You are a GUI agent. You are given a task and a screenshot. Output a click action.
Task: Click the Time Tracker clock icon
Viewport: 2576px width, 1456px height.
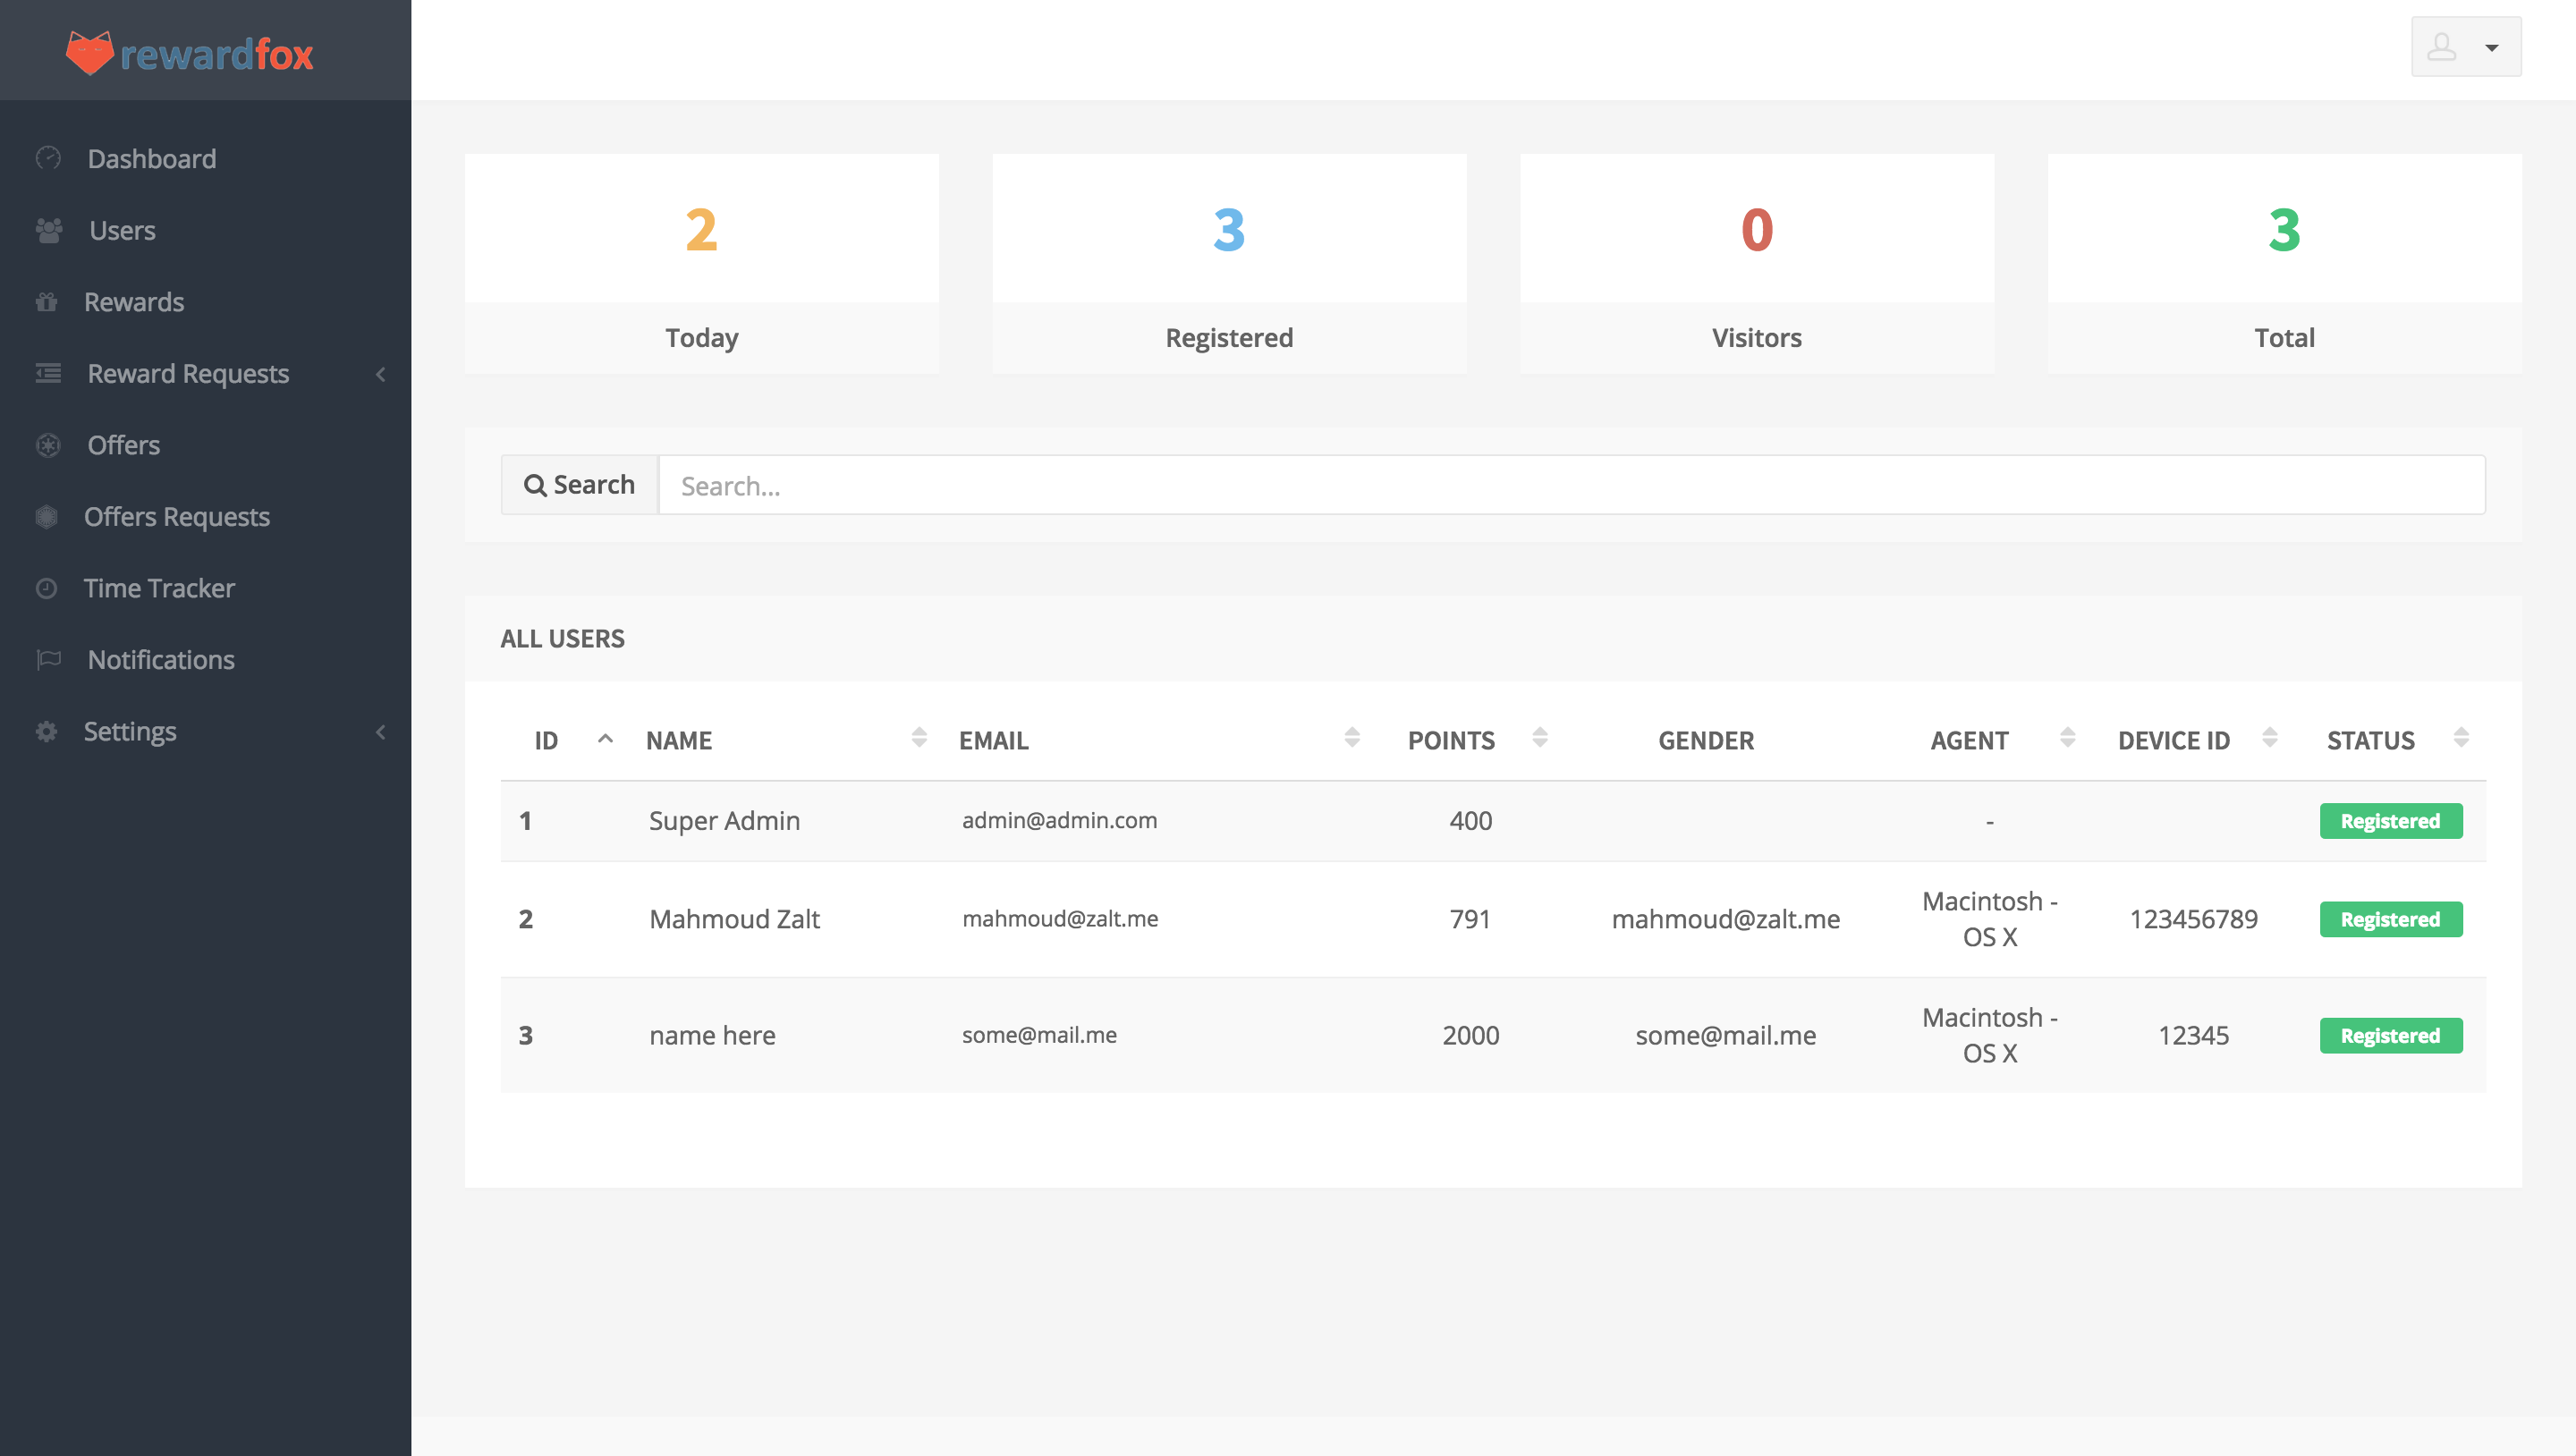click(46, 588)
